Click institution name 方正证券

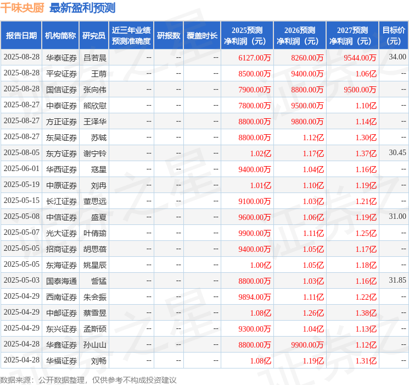(61, 122)
